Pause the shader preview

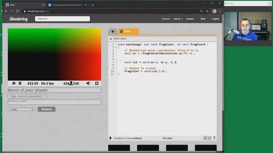click(x=20, y=83)
